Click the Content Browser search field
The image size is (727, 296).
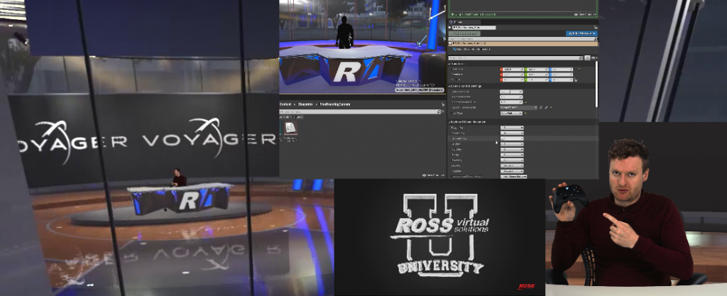359,111
